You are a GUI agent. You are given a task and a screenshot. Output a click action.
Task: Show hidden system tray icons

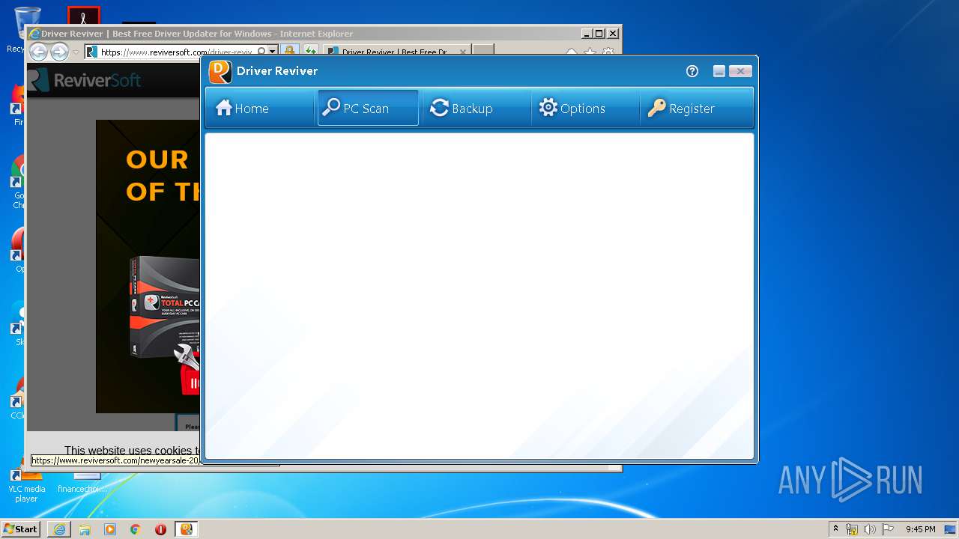[x=835, y=529]
